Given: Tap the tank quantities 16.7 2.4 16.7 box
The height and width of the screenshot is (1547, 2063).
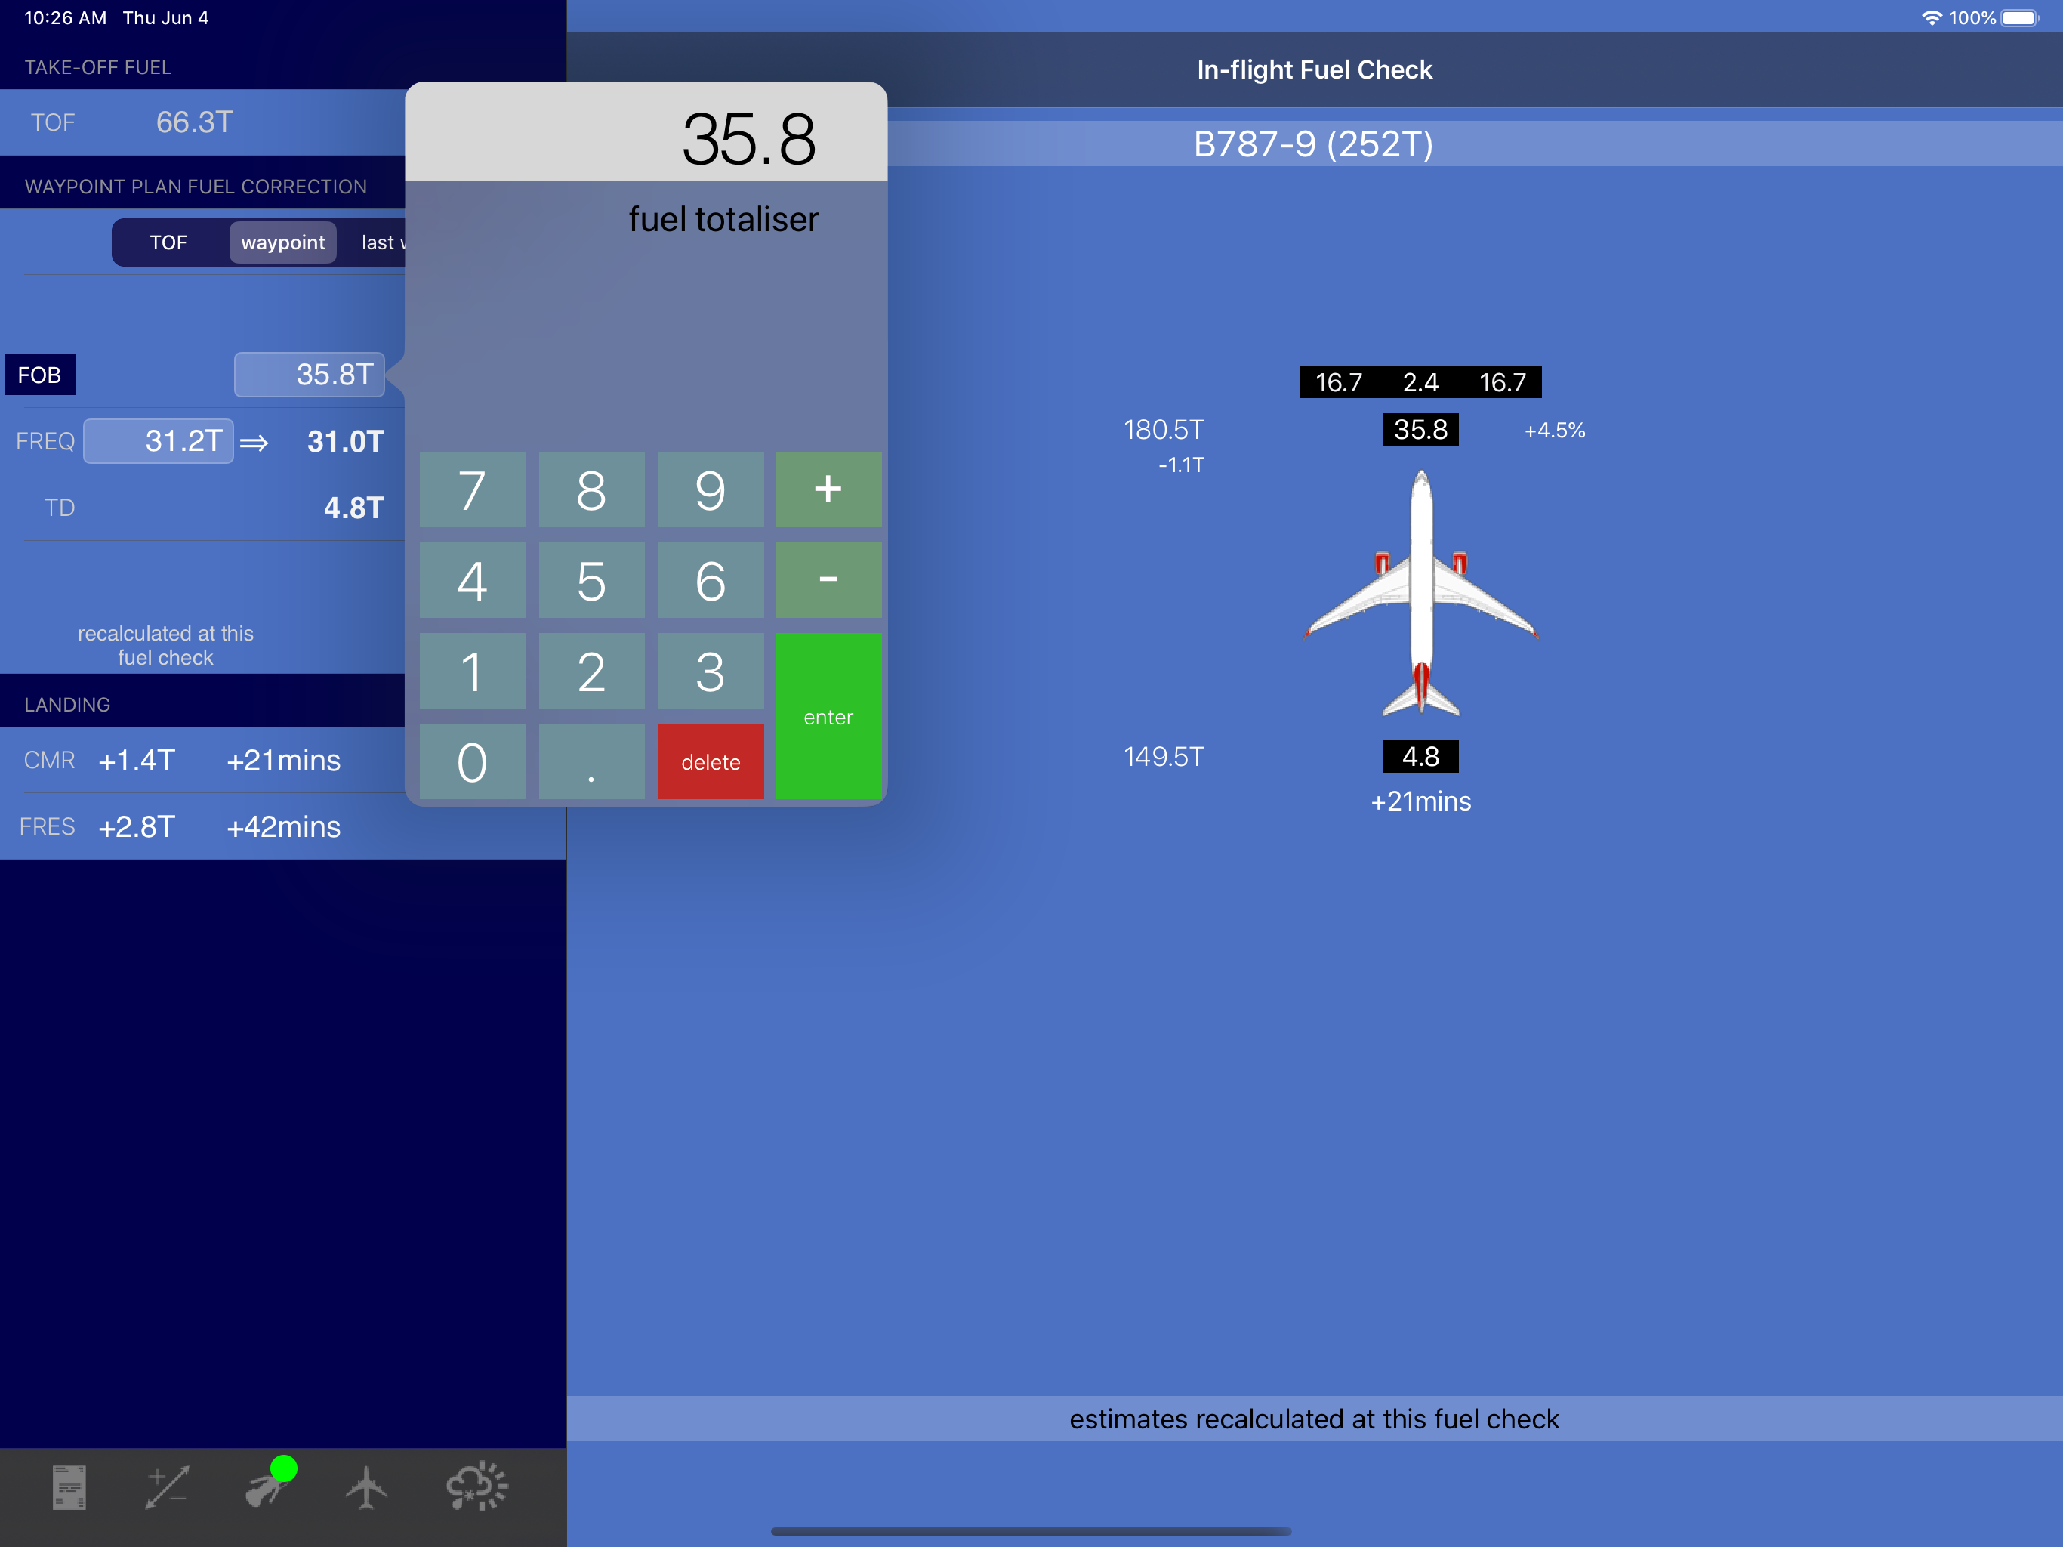Looking at the screenshot, I should tap(1420, 381).
